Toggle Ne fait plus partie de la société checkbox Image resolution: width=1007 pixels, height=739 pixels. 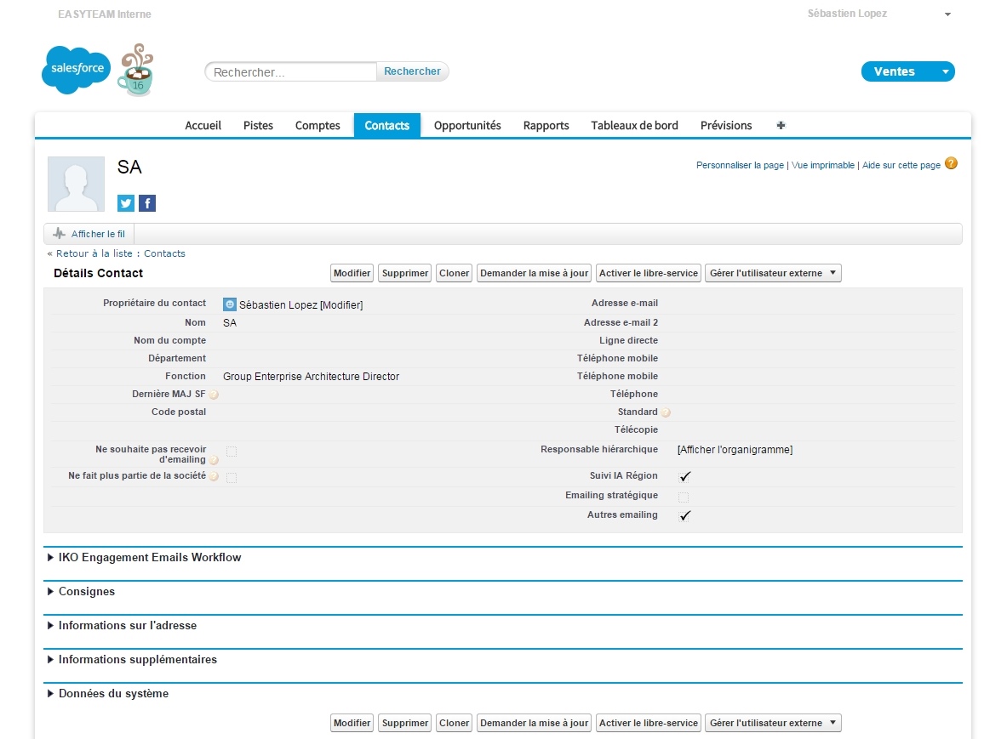(x=232, y=477)
